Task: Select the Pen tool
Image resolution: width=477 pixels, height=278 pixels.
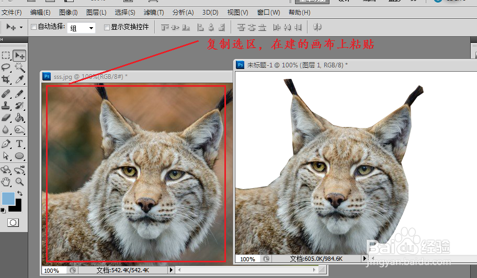Action: (6, 144)
